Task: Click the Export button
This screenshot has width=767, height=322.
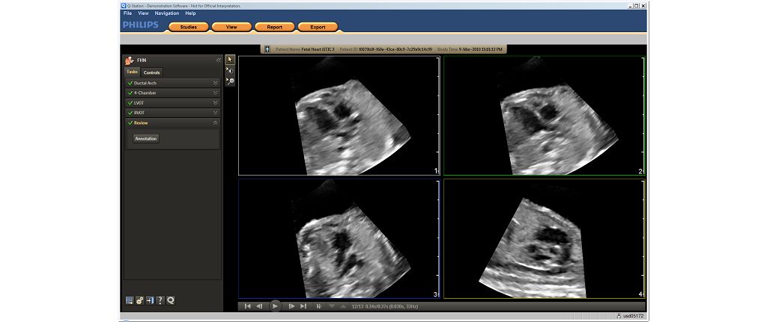Action: point(318,28)
